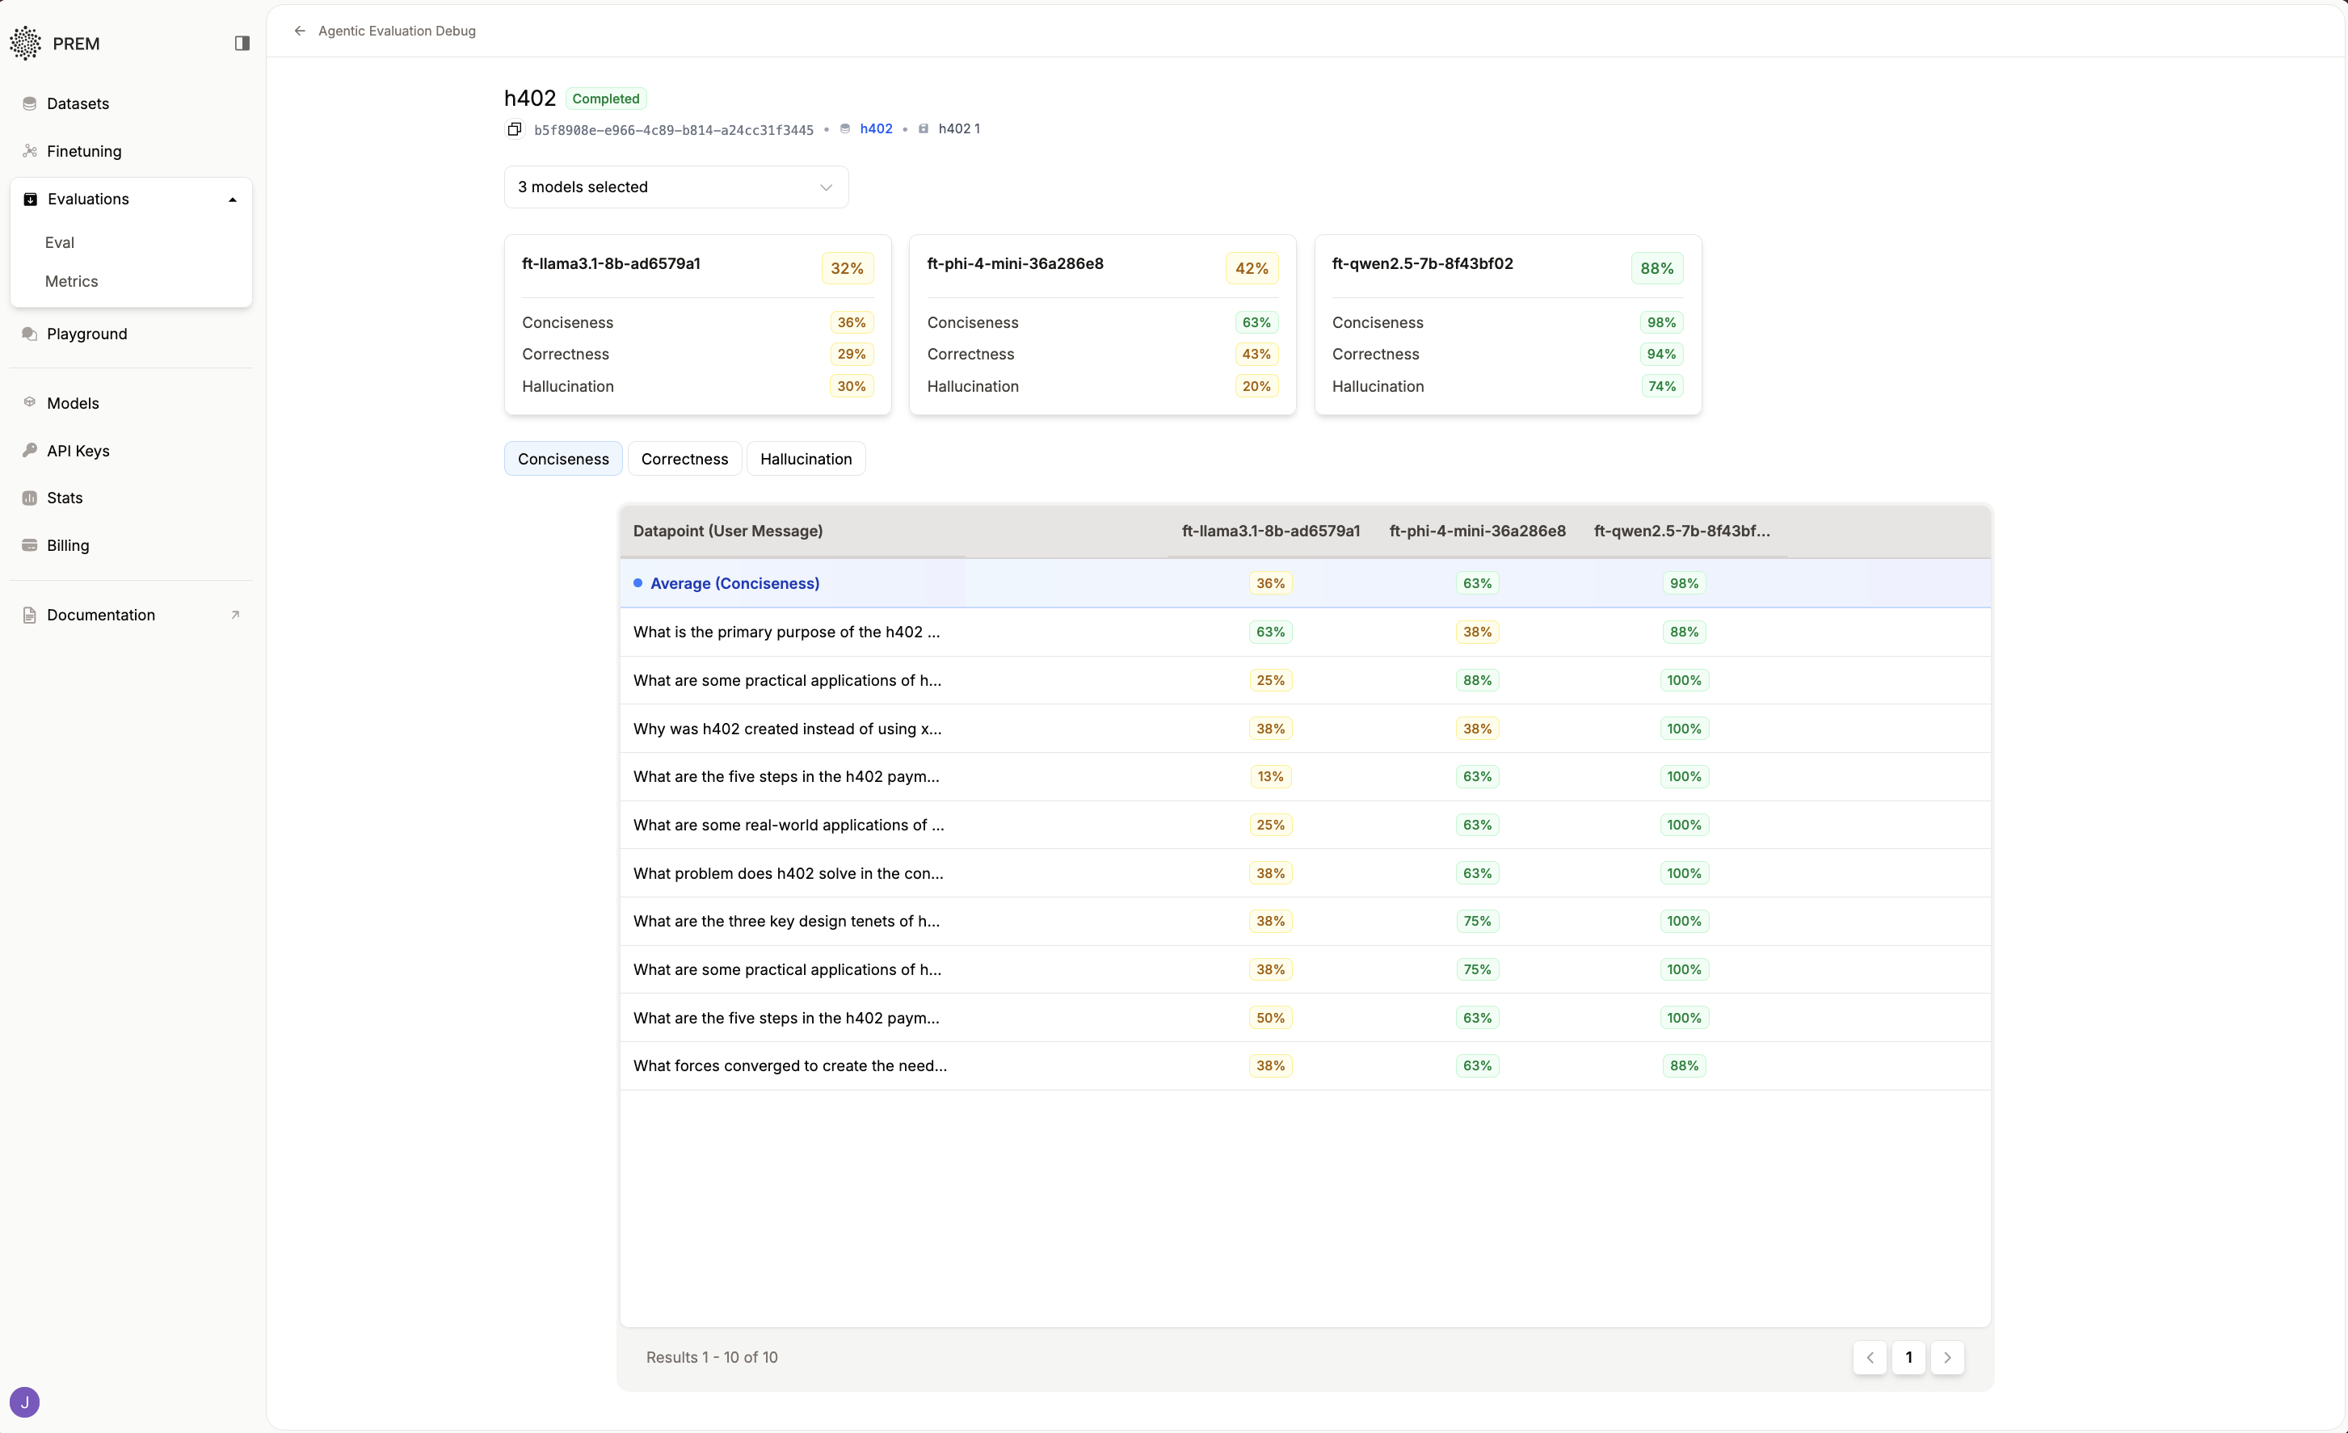Click the 74% Hallucination score on qwen card
The width and height of the screenshot is (2348, 1433).
[1662, 386]
